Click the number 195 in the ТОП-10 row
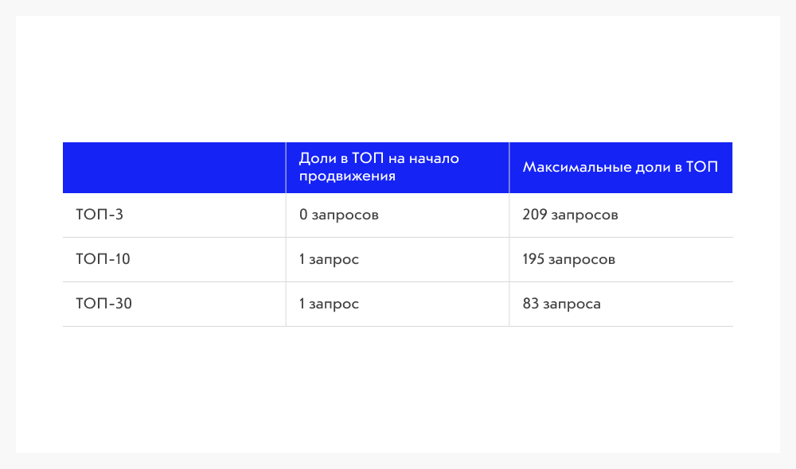796x469 pixels. pos(533,259)
